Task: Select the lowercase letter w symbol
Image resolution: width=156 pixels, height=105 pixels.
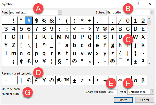Action: [90, 53]
